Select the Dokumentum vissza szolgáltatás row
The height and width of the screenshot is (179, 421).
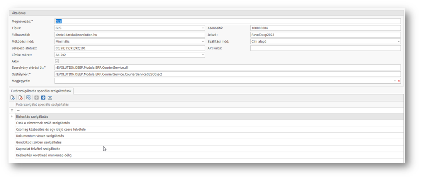[x=40, y=136]
